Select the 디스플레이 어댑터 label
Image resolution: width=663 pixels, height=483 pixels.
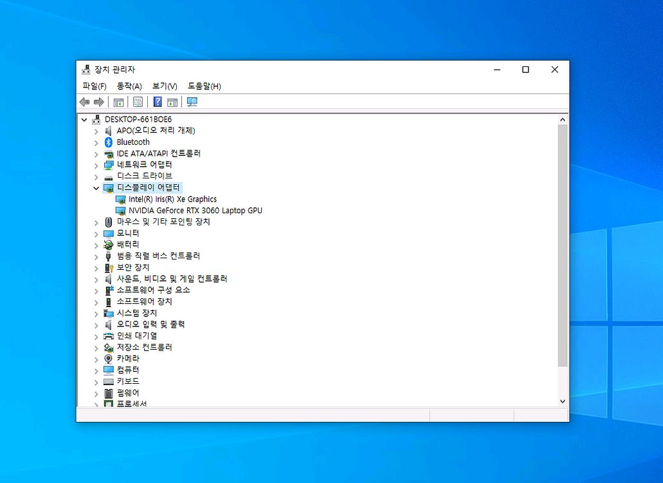pos(149,187)
